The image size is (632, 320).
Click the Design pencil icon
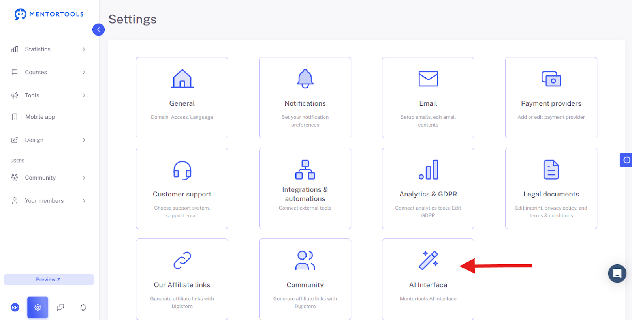point(15,140)
